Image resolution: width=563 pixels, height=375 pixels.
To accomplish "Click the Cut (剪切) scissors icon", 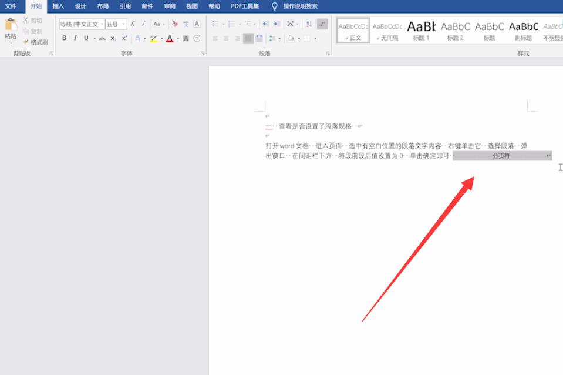I will point(25,20).
